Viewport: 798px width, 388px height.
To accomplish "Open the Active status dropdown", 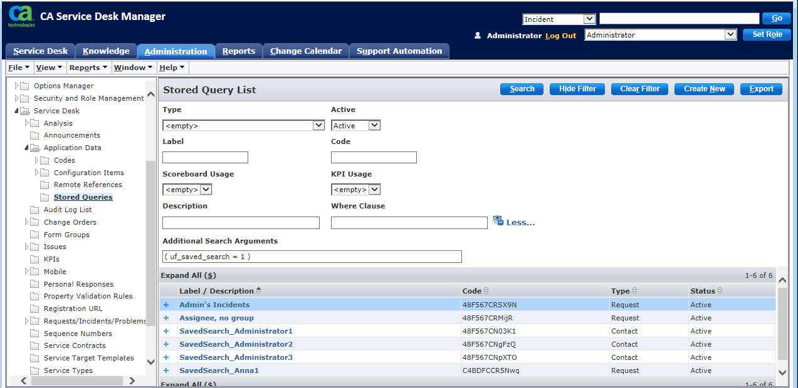I will click(x=355, y=126).
